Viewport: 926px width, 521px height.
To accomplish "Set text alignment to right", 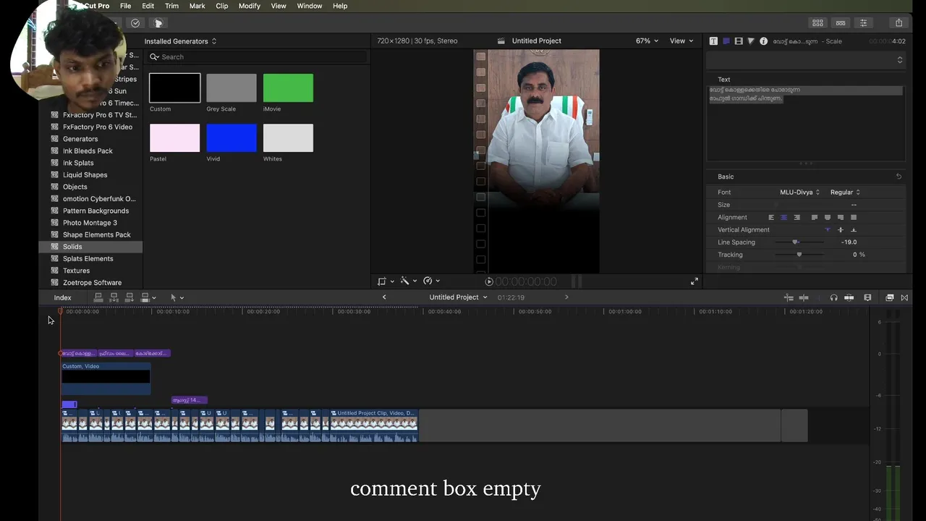I will (x=797, y=217).
